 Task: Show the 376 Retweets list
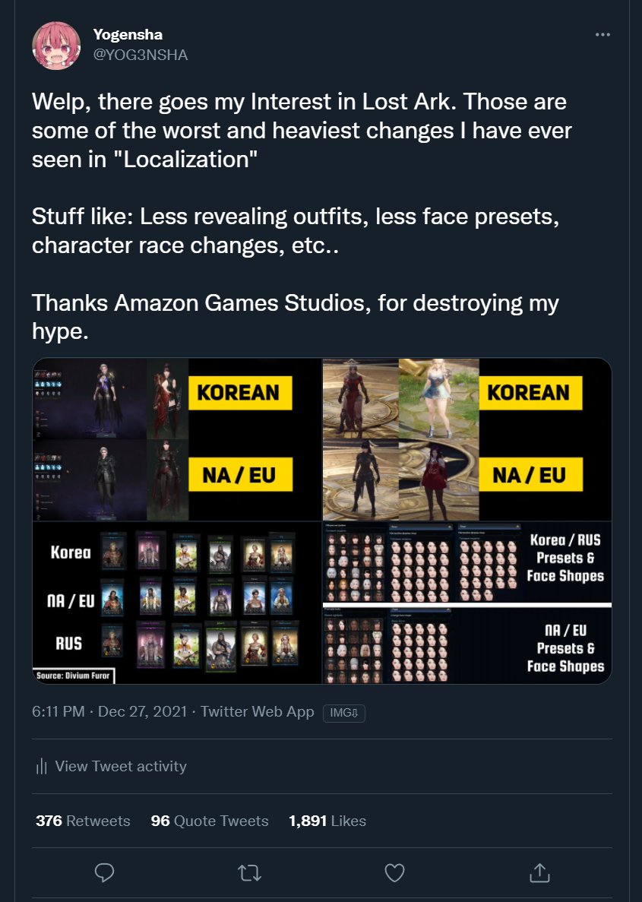tap(83, 821)
